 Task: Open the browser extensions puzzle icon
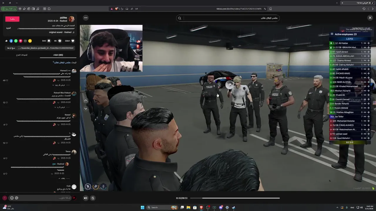[49, 9]
